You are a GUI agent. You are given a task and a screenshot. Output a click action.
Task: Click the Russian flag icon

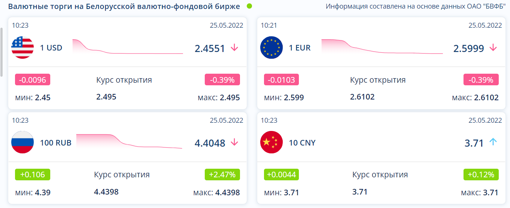[x=22, y=142]
